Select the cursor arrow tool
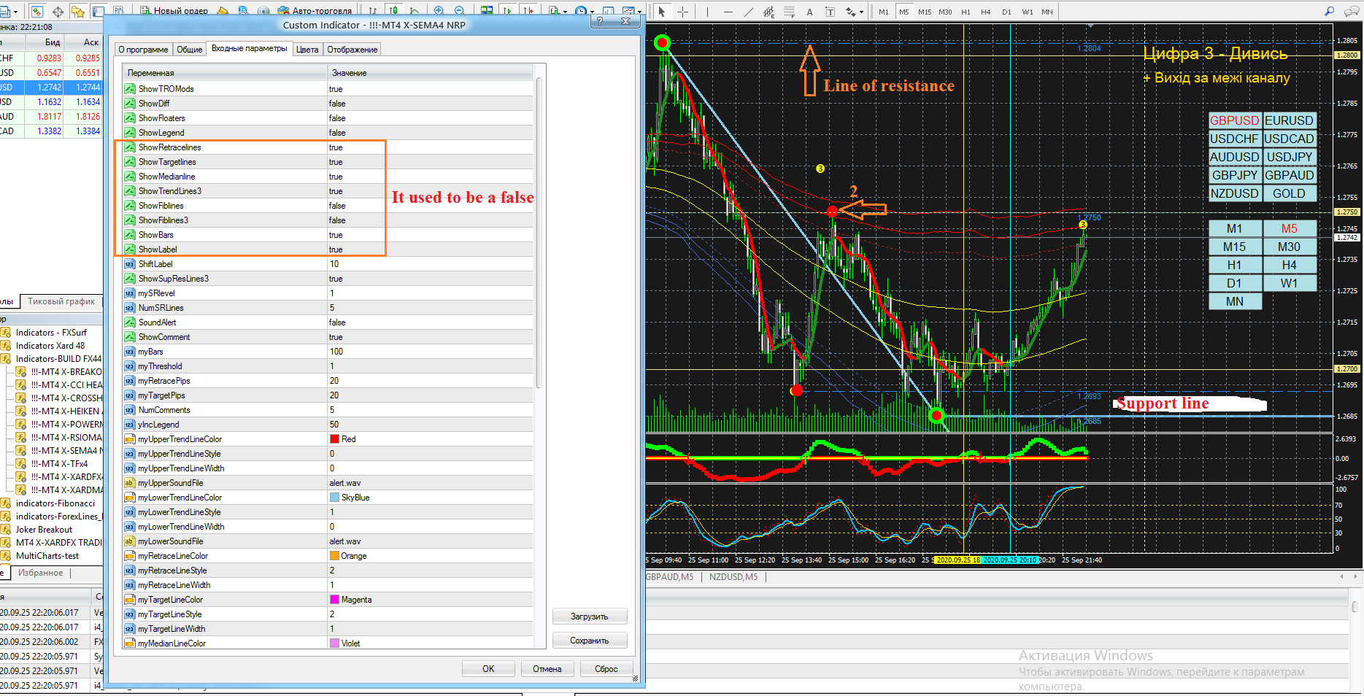The height and width of the screenshot is (696, 1364). pos(661,12)
